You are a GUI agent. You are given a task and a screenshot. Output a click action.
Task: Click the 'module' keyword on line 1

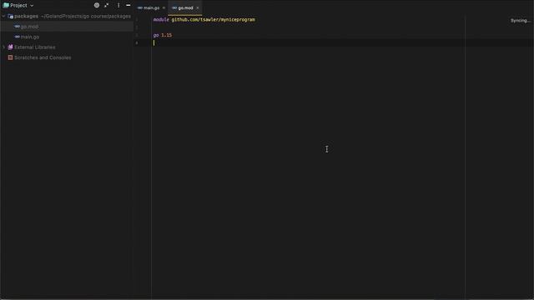161,20
